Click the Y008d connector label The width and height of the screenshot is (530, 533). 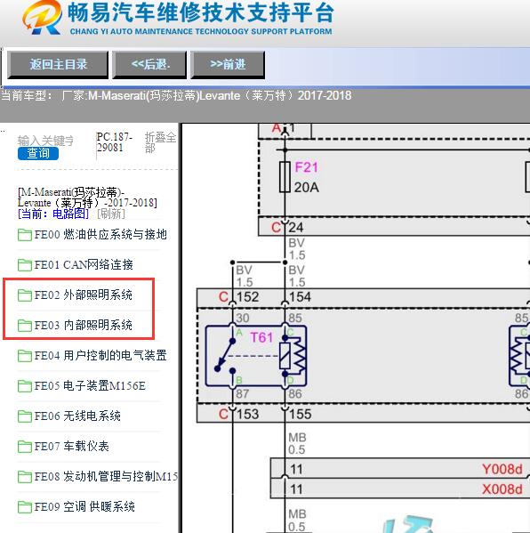(502, 470)
